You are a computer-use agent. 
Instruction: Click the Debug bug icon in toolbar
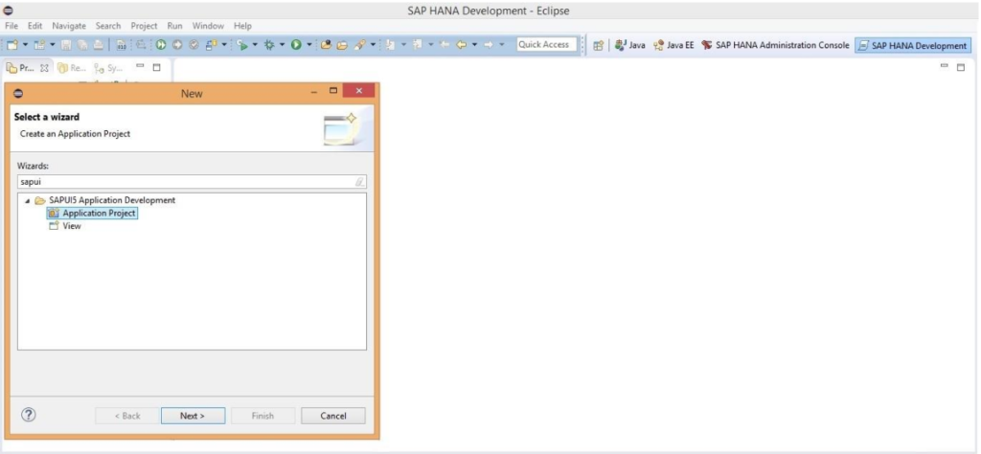pyautogui.click(x=267, y=45)
